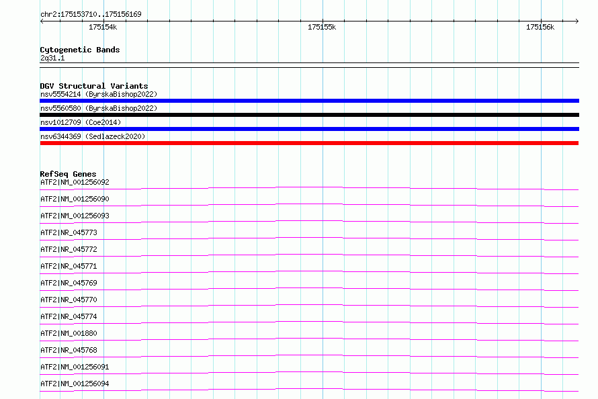Select the red bar for nsv6344369

(309, 143)
